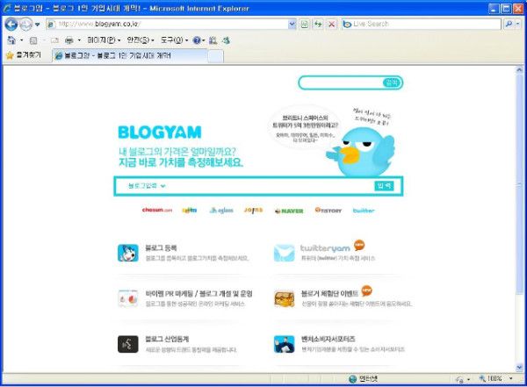The width and height of the screenshot is (527, 387).
Task: Click the Print icon
Action: [69, 40]
